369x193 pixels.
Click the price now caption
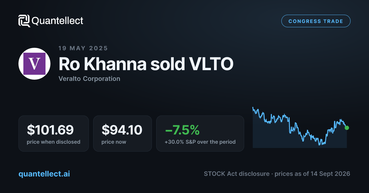(114, 142)
